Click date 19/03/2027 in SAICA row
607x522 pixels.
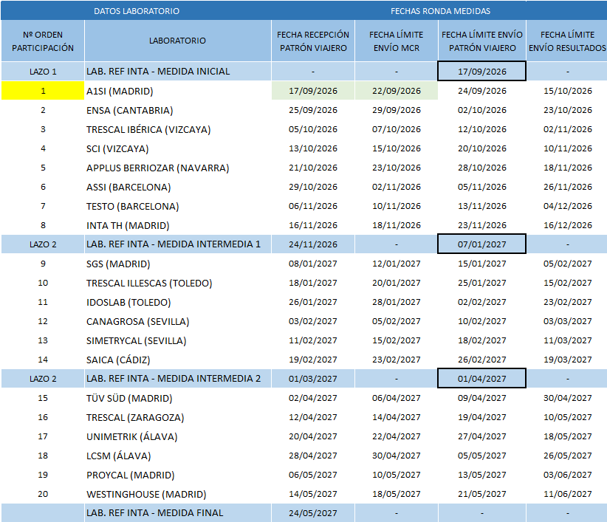tap(567, 360)
